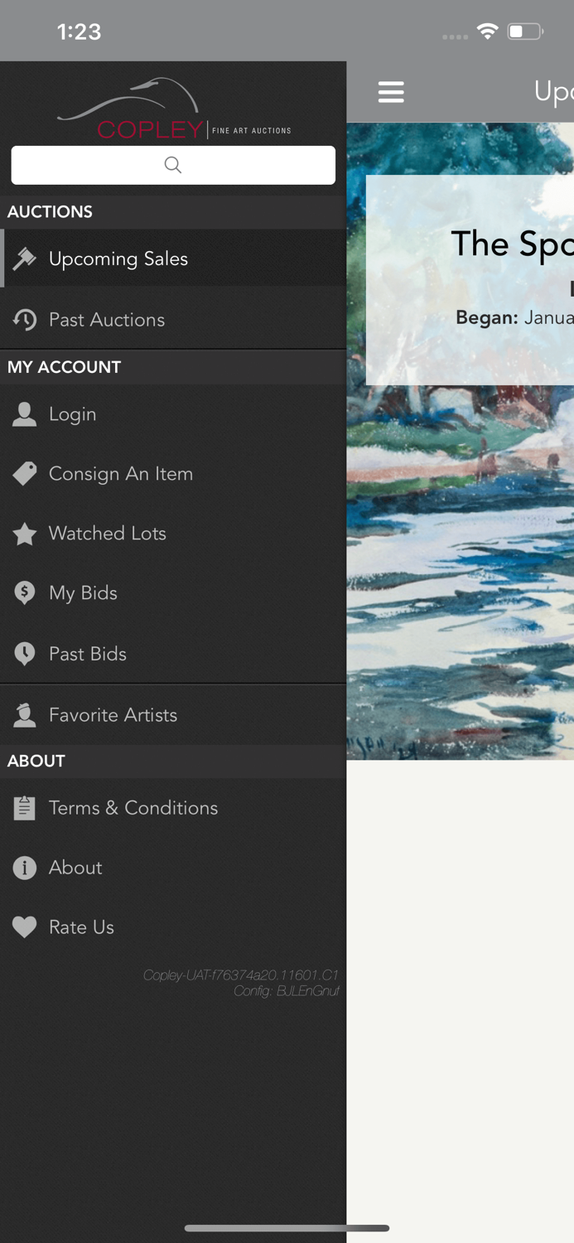The image size is (574, 1243).
Task: Open the Past Auctions menu entry
Action: [x=107, y=318]
